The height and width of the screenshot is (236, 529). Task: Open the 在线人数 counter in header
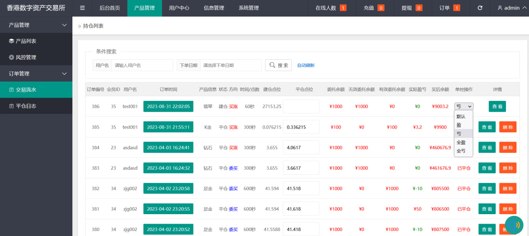click(x=331, y=8)
